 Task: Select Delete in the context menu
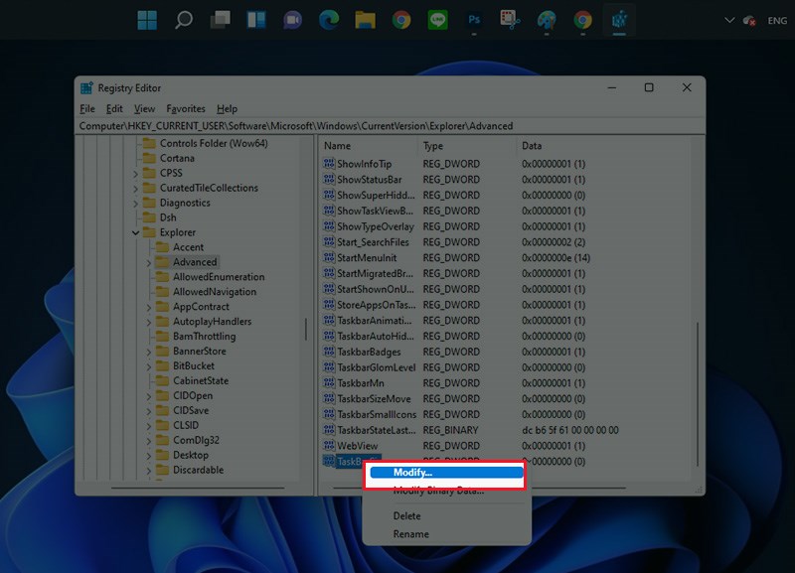[406, 516]
